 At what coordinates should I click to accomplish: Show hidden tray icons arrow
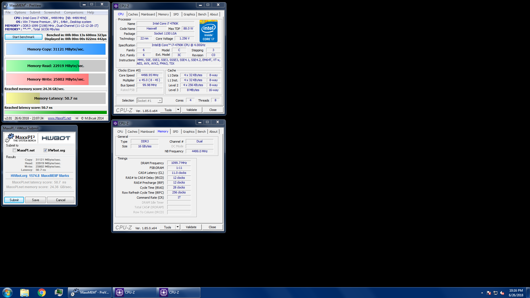point(482,293)
